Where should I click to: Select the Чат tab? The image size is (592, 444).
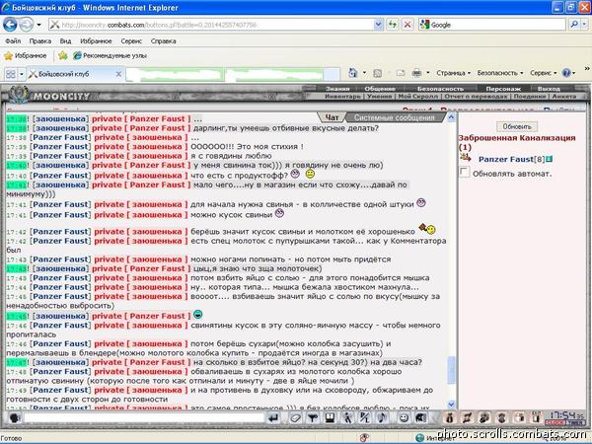click(332, 117)
